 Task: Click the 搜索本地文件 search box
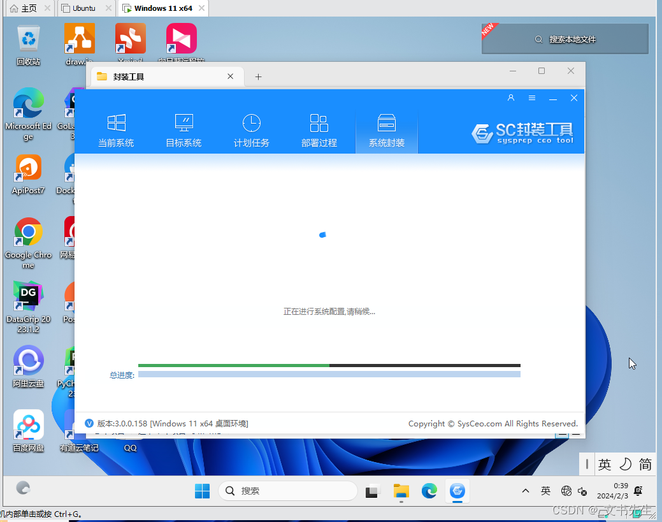point(565,40)
